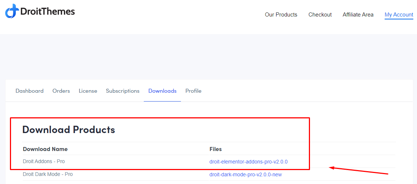
Task: Download droit-dark-mode-pro-v2.0.0-new file
Action: pos(246,174)
